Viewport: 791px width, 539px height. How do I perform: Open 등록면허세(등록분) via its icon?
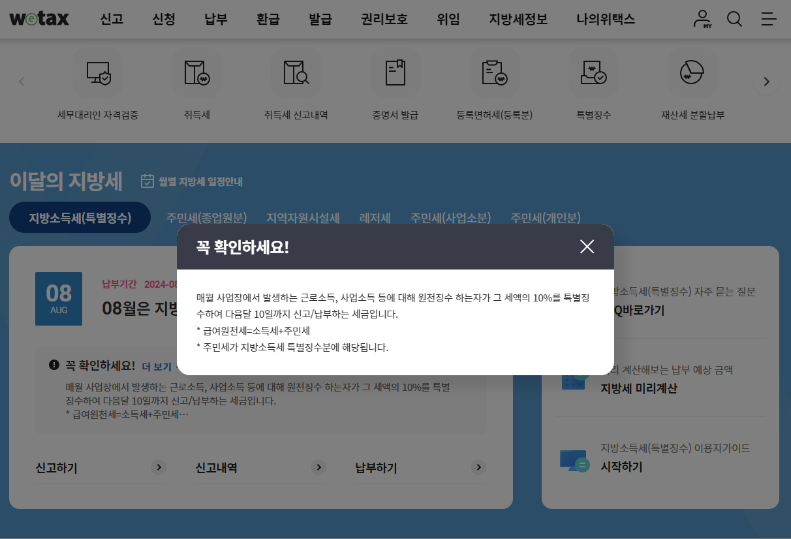494,72
